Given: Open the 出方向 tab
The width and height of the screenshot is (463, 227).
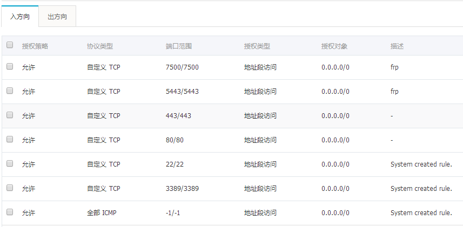Looking at the screenshot, I should point(57,17).
